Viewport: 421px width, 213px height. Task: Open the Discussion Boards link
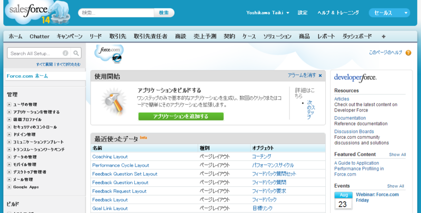pos(354,131)
